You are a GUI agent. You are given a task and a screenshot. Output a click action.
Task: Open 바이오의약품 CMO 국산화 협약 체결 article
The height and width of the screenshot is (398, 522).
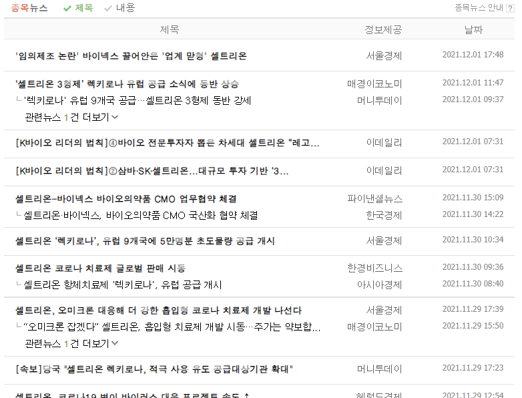140,216
